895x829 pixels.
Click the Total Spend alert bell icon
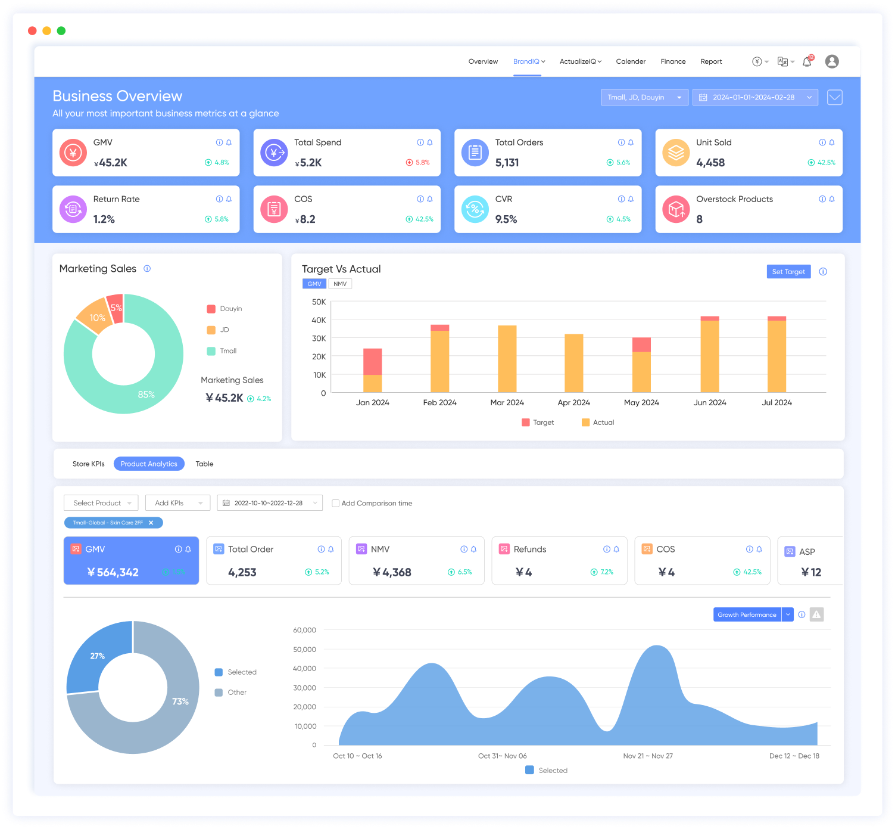pos(430,142)
